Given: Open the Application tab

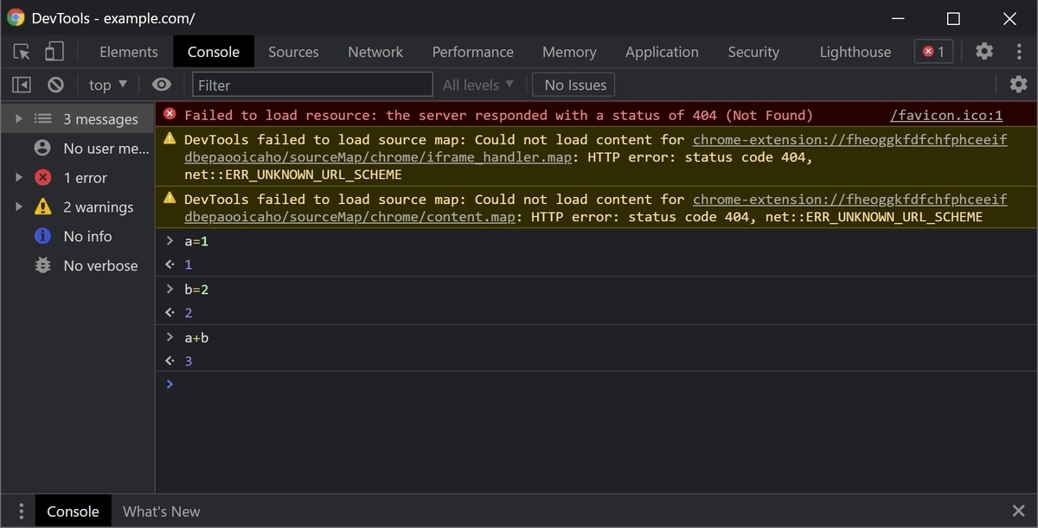Looking at the screenshot, I should click(x=662, y=52).
